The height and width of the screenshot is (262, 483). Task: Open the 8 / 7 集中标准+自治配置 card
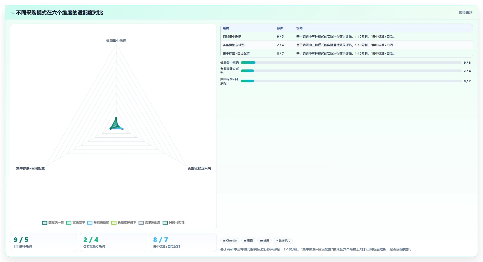tap(183, 242)
